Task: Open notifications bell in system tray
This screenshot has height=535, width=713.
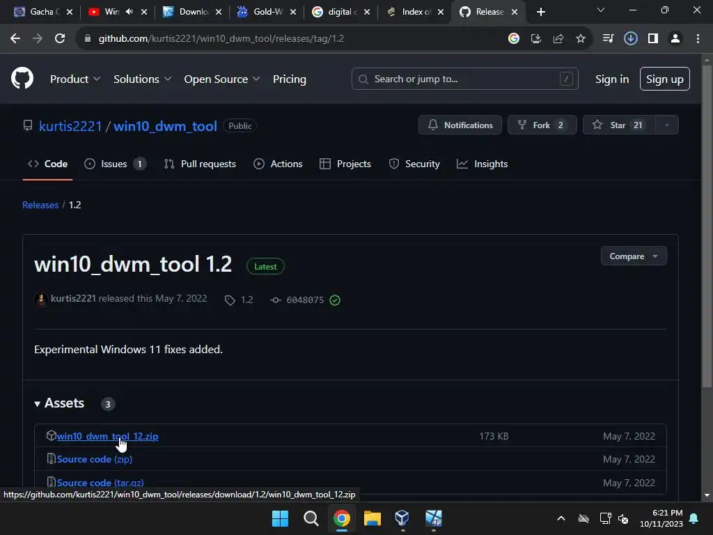Action: tap(694, 518)
